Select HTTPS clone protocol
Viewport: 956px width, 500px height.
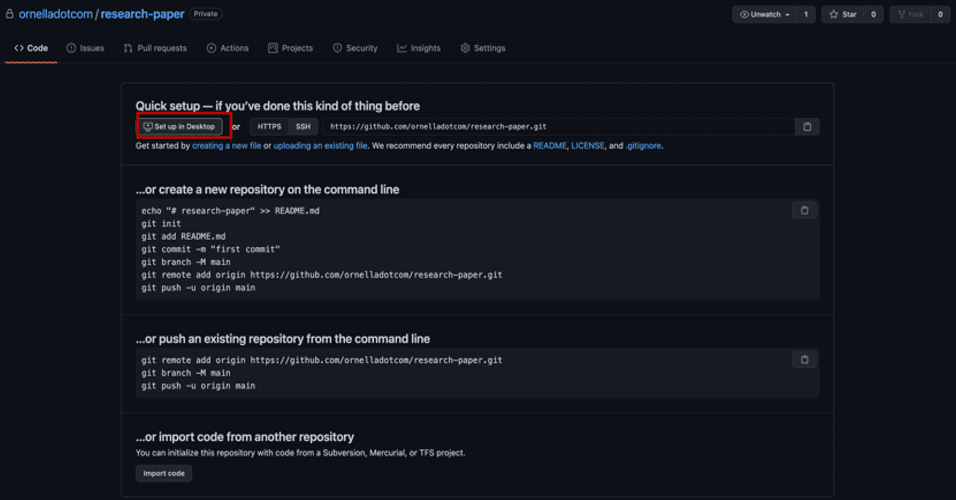[269, 126]
